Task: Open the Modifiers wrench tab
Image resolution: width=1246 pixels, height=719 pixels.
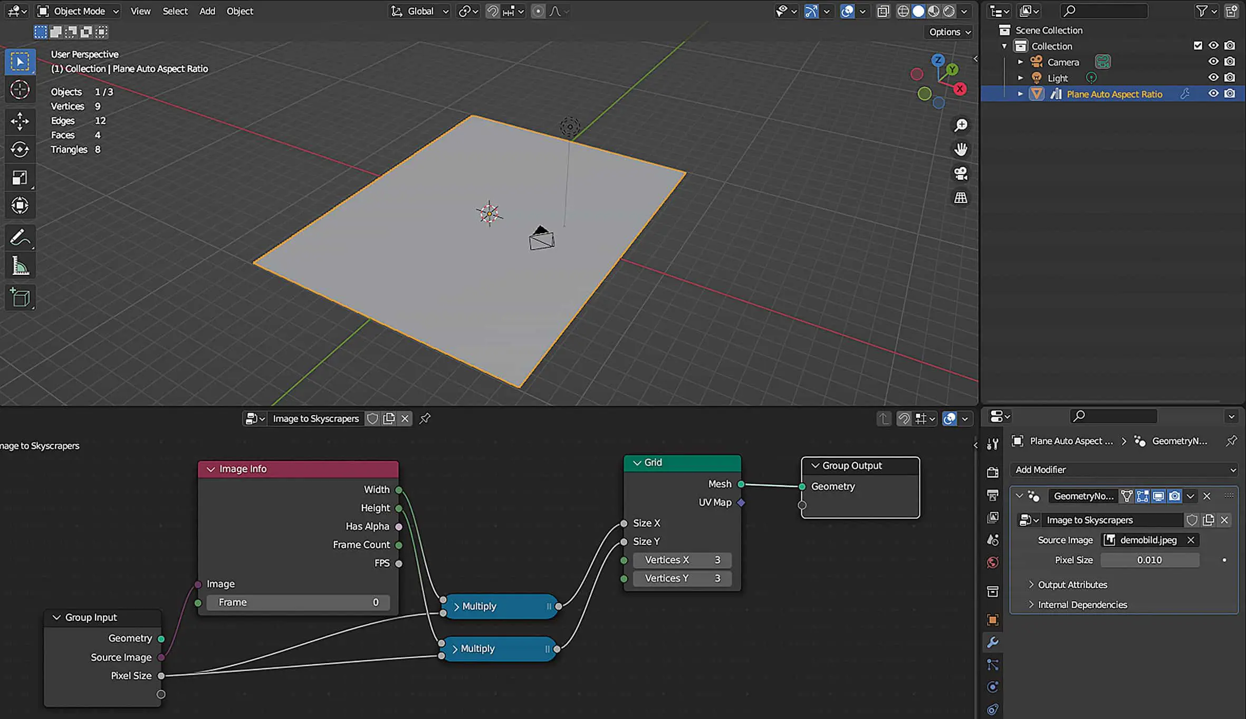Action: click(992, 642)
